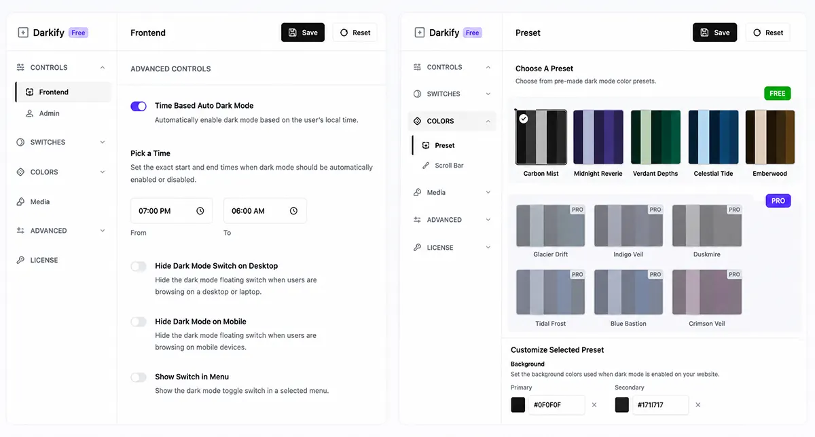This screenshot has height=437, width=815.
Task: Click the Advanced sliders icon in left sidebar
Action: (21, 231)
